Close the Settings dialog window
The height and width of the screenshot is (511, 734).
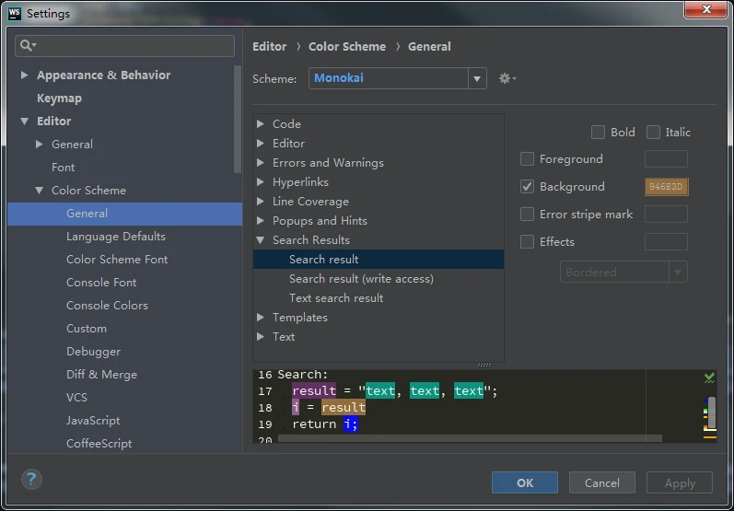pyautogui.click(x=706, y=10)
